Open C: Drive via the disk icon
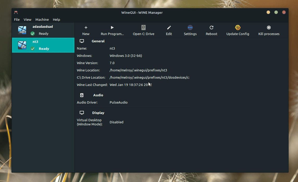The image size is (298, 182). click(x=144, y=28)
